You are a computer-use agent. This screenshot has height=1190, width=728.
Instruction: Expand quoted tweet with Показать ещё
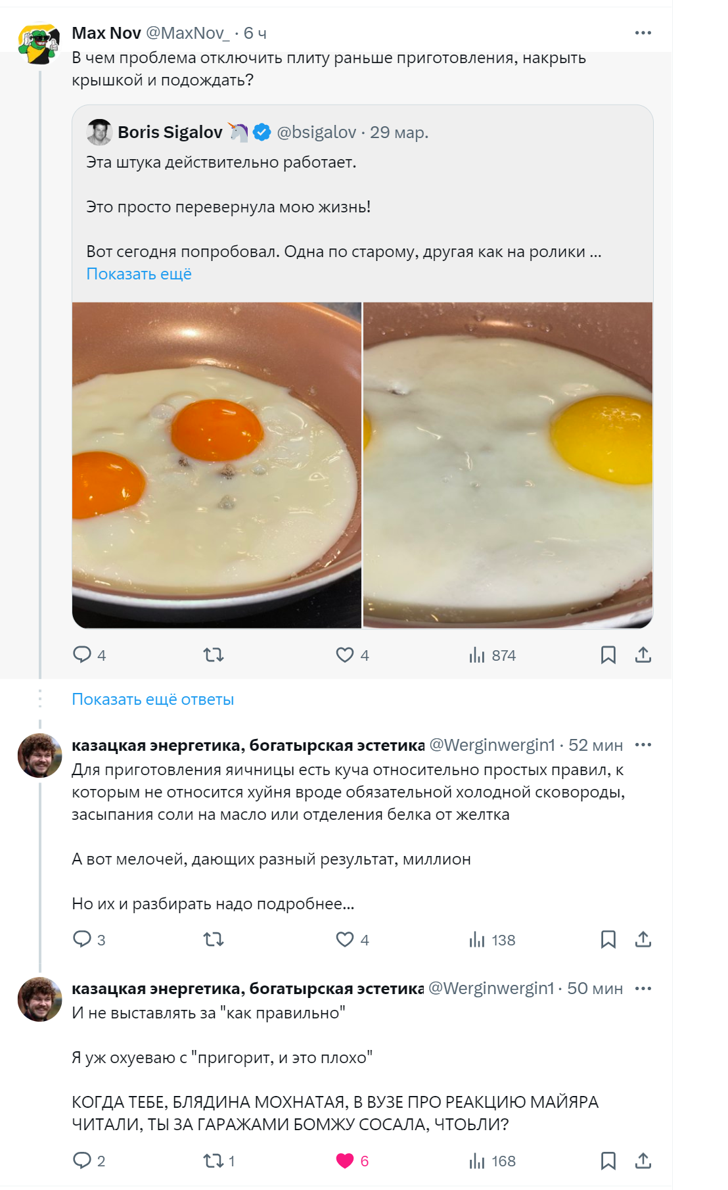[x=139, y=274]
